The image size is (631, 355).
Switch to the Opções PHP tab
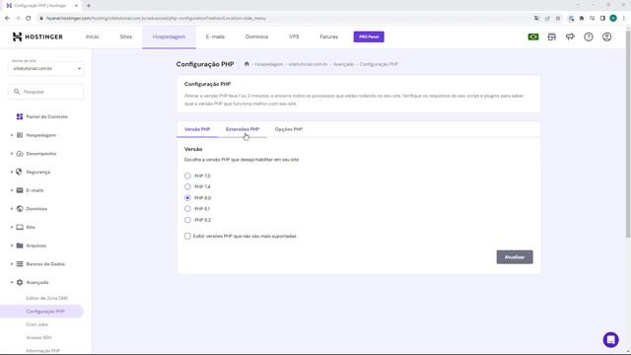[289, 129]
